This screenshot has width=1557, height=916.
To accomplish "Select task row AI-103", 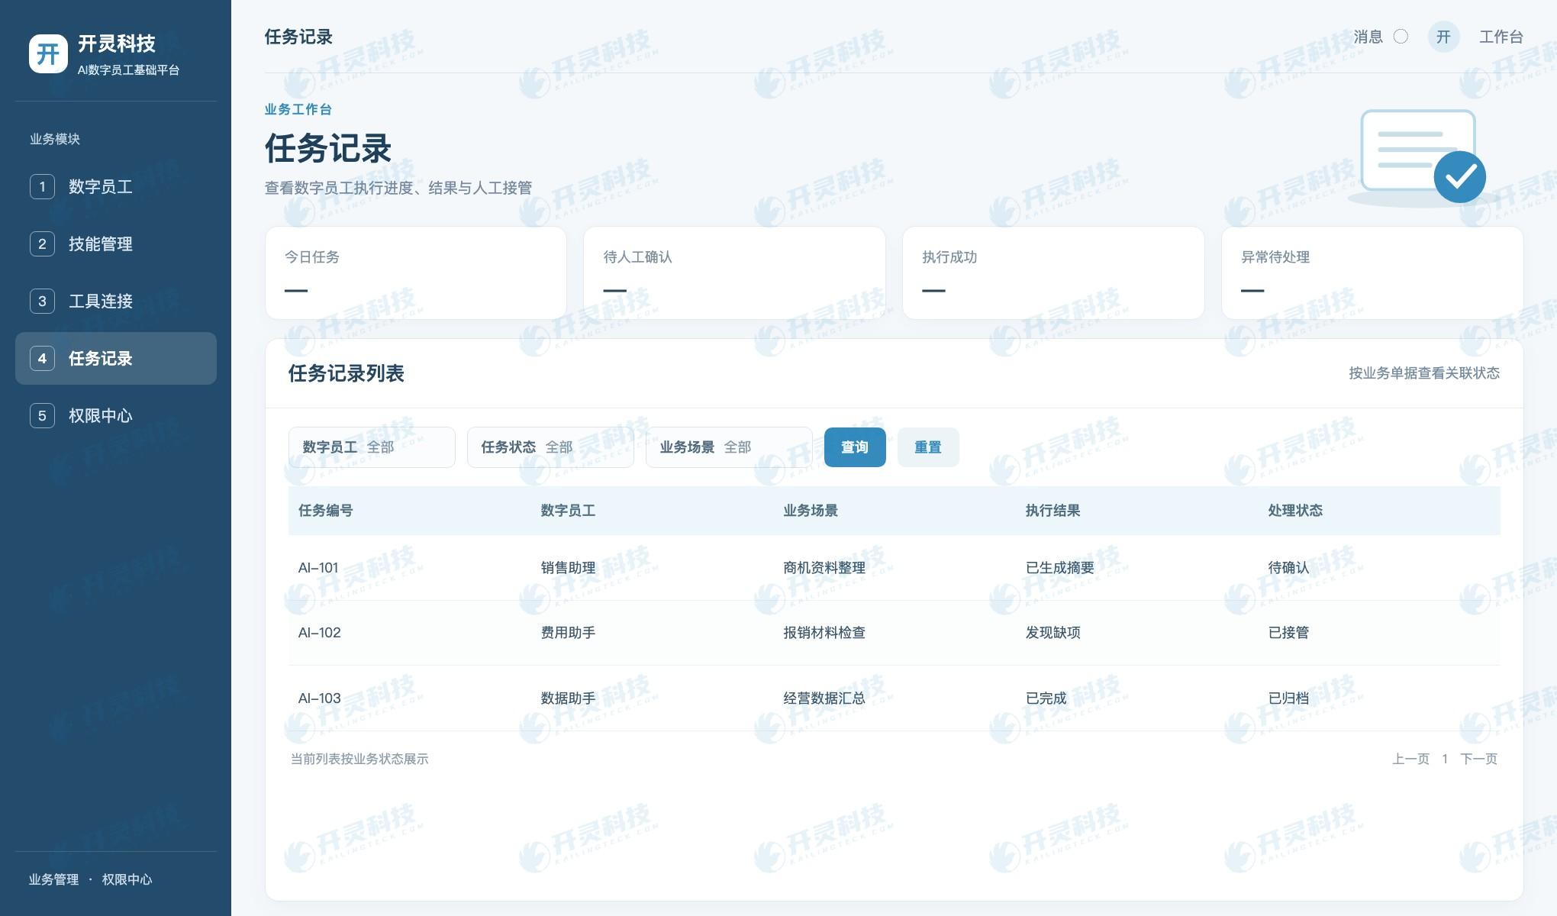I will point(895,698).
